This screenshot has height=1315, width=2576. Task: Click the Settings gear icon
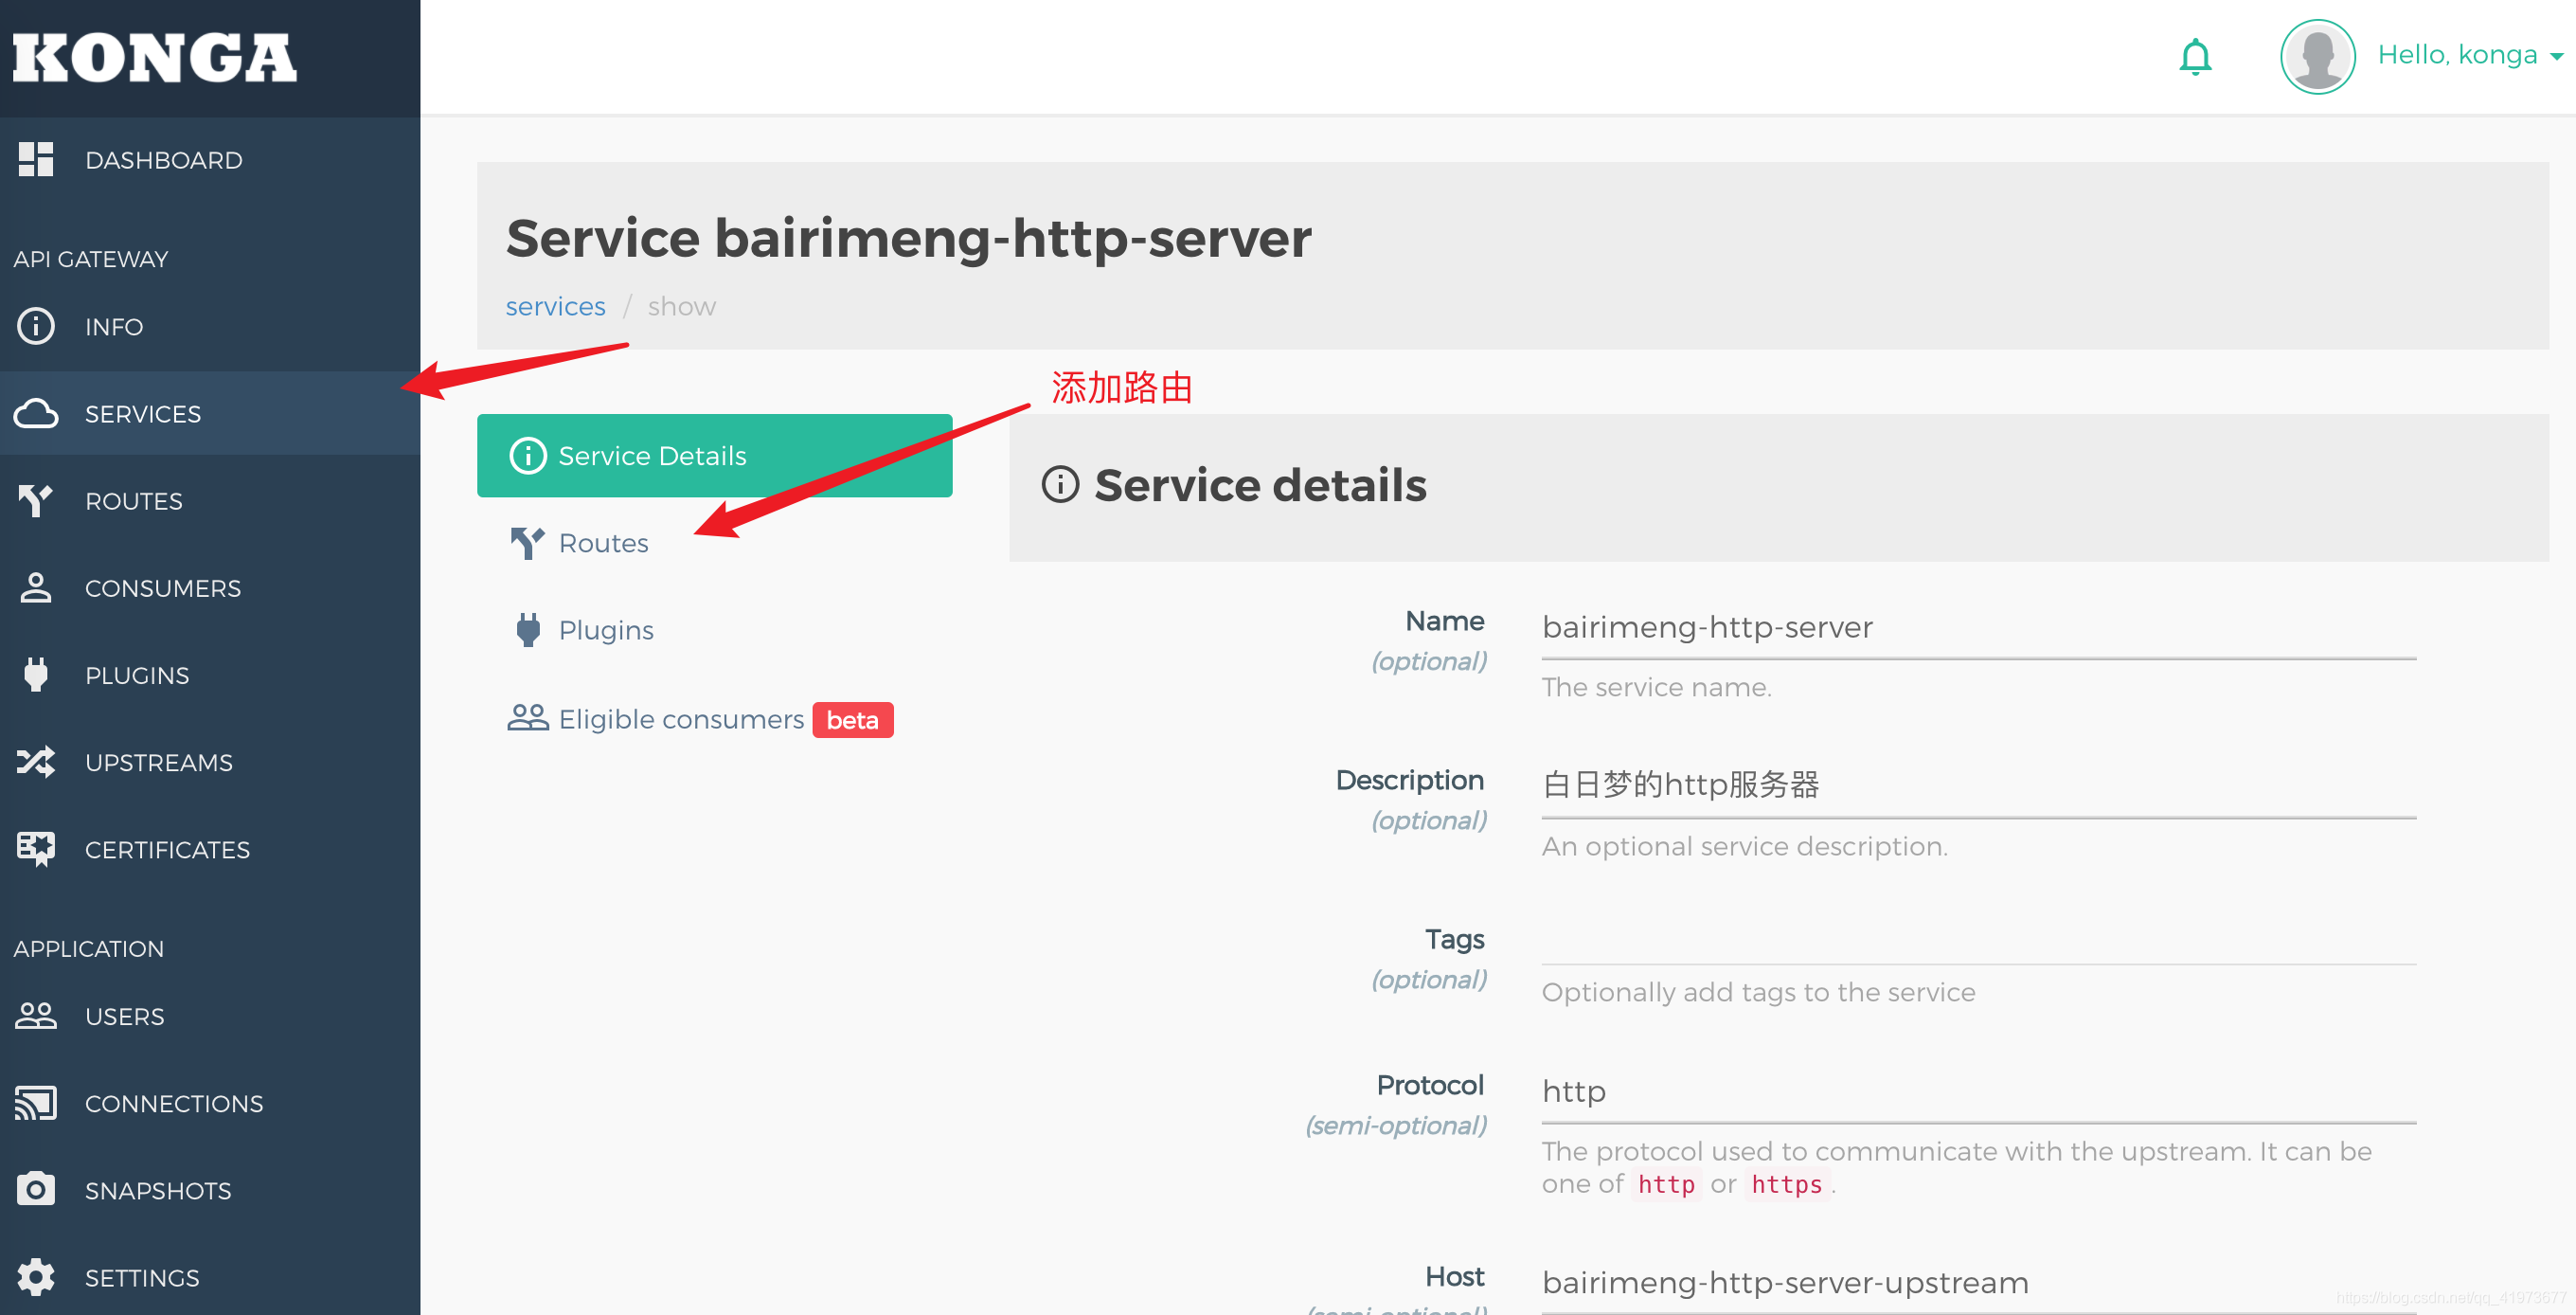pyautogui.click(x=36, y=1277)
